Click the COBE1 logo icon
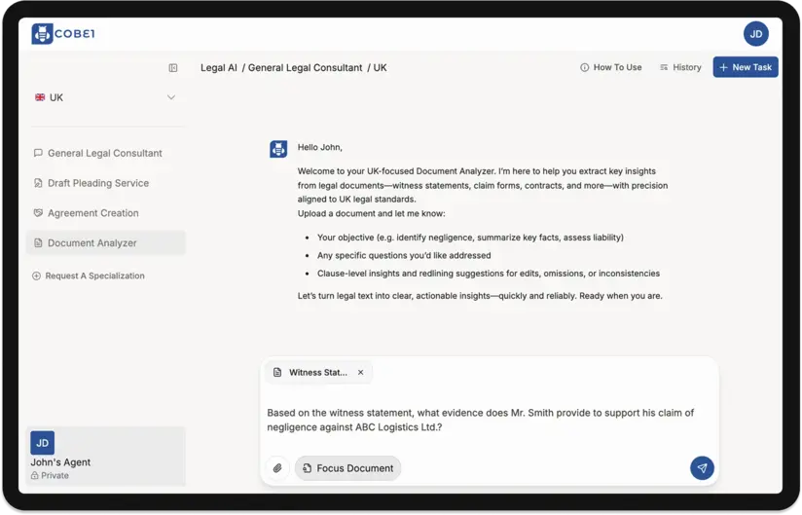Viewport: 802px width, 515px height. [42, 34]
